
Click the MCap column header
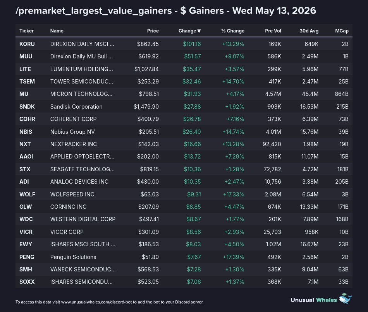[x=342, y=31]
